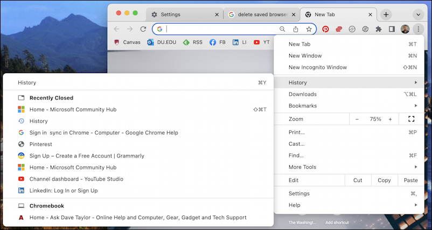Click the search magnifier icon in address bar

[282, 29]
